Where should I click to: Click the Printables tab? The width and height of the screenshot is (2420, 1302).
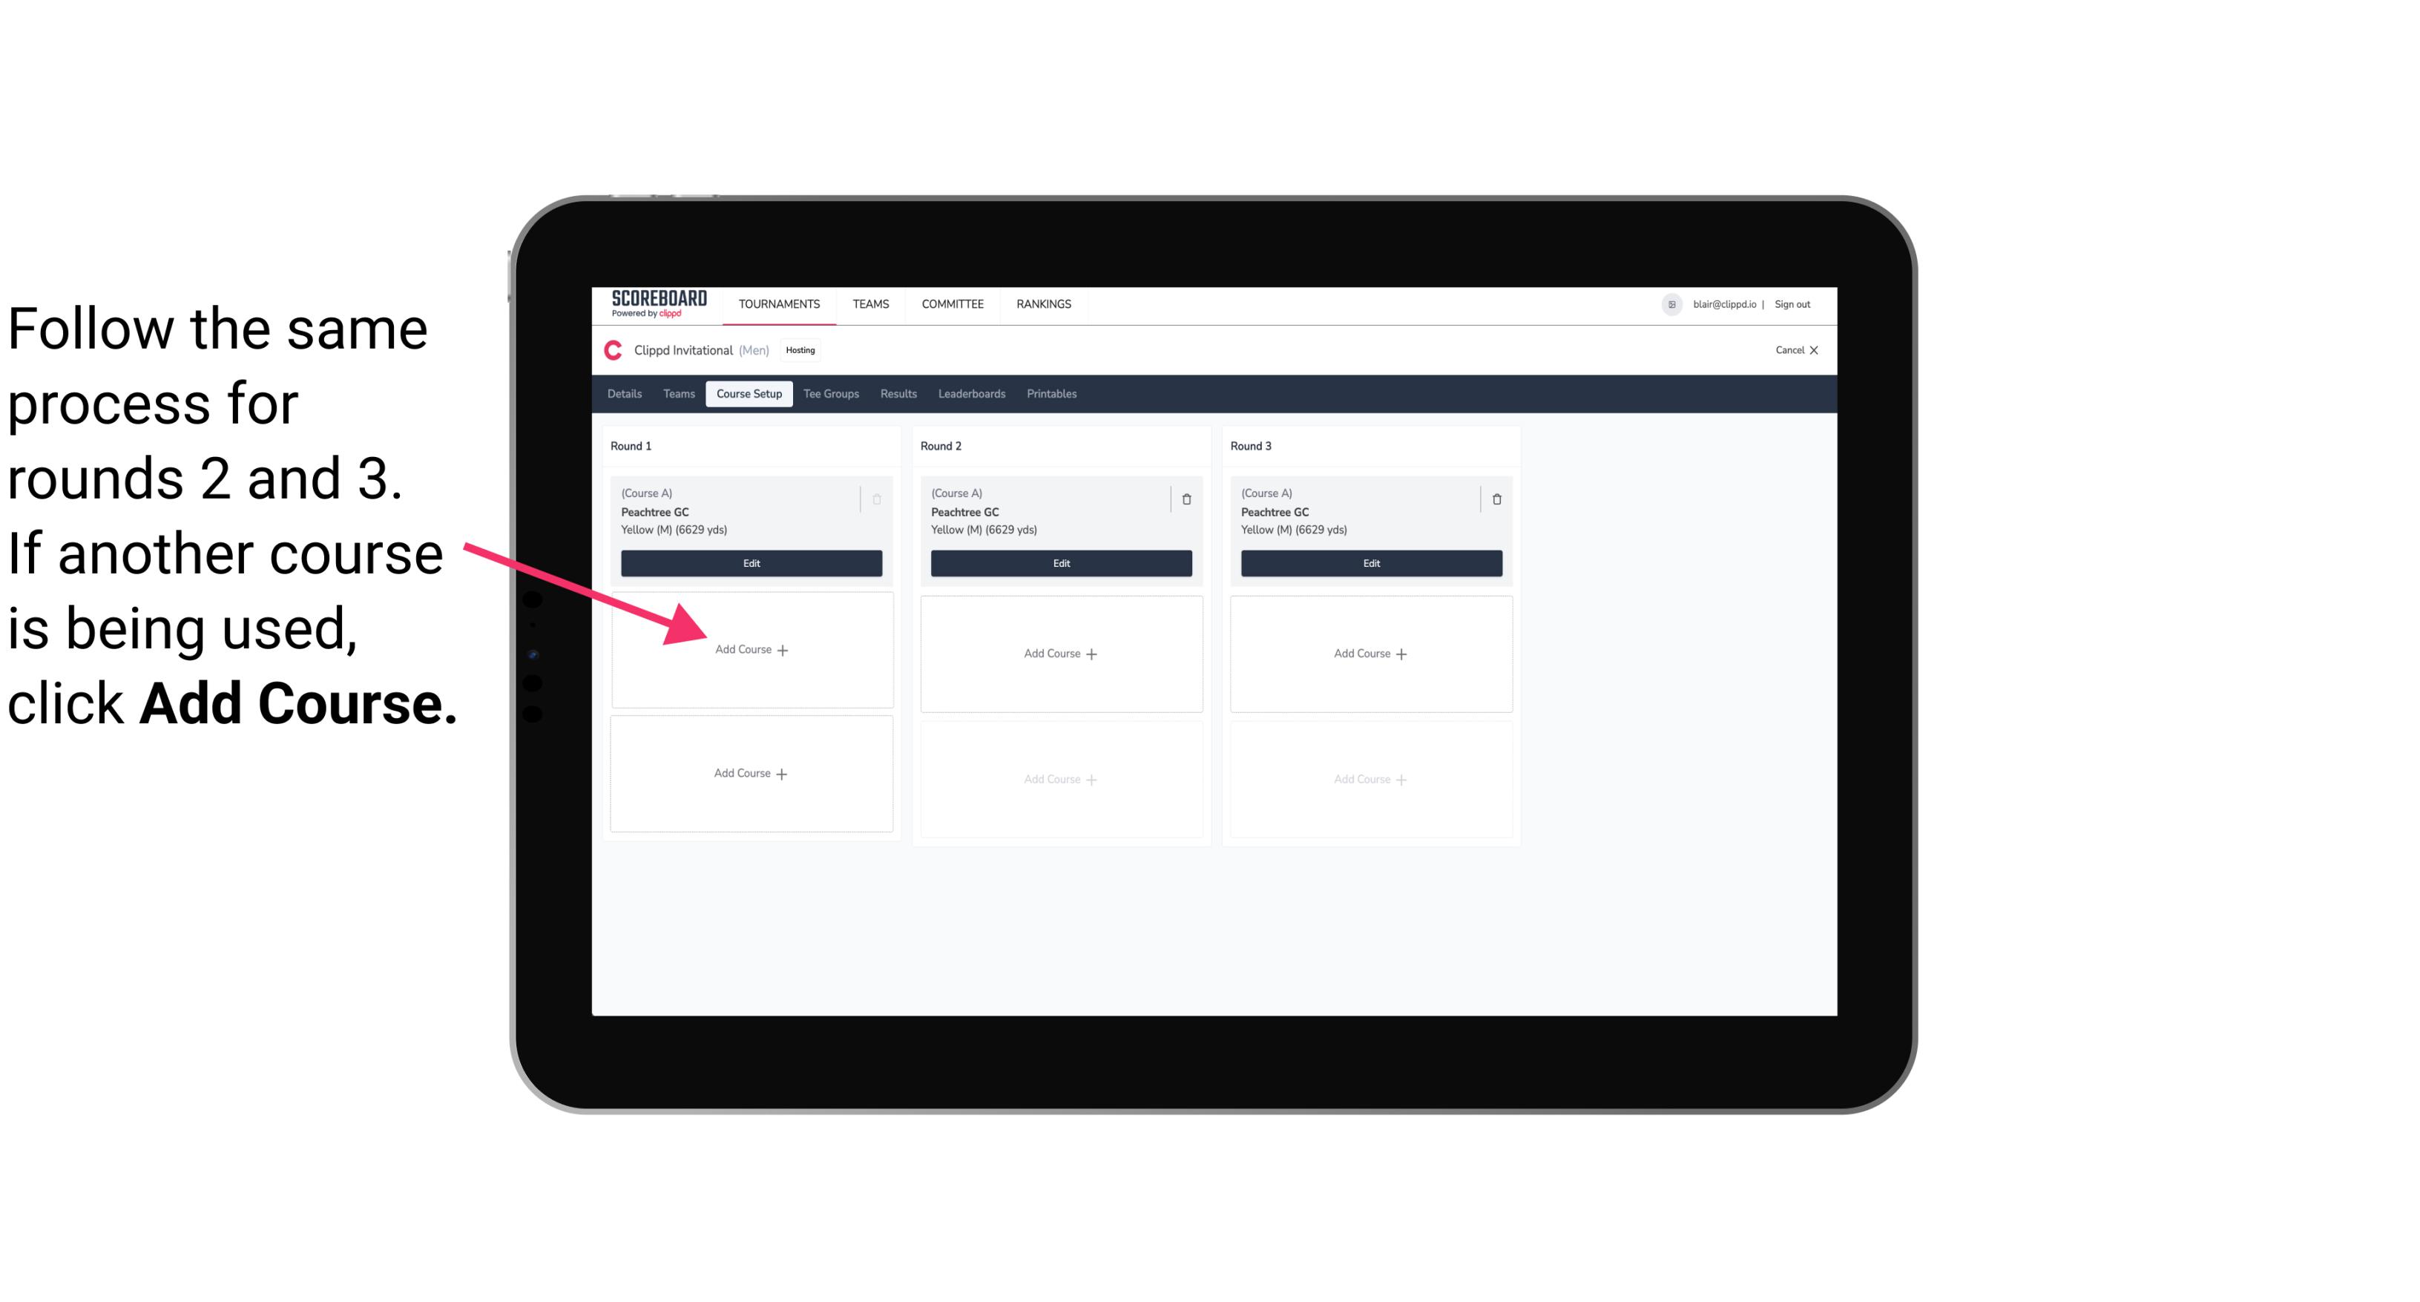tap(1051, 395)
